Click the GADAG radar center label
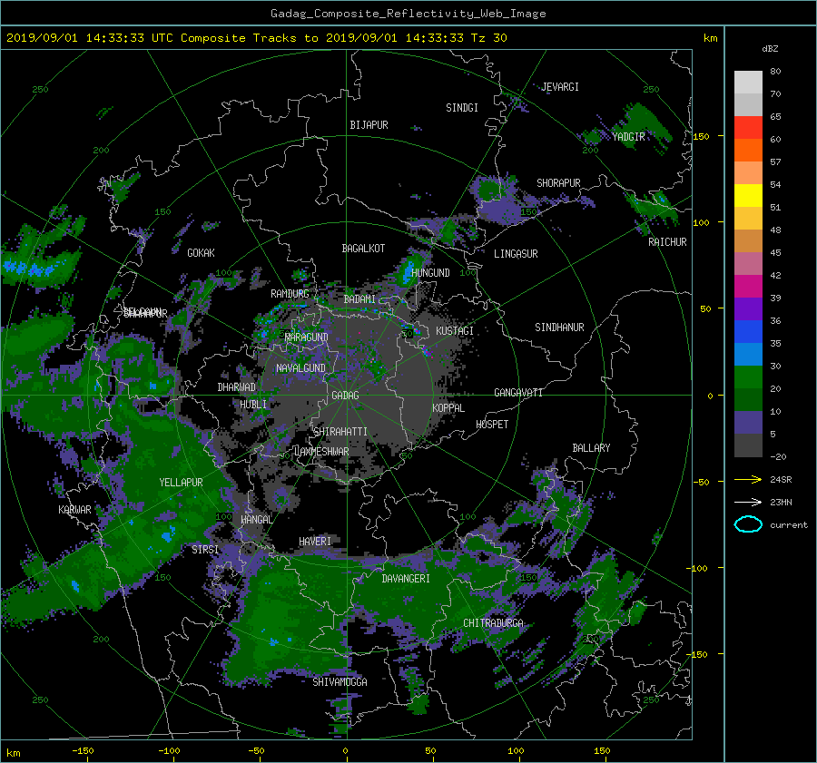Viewport: 817px width, 763px height. (x=345, y=396)
